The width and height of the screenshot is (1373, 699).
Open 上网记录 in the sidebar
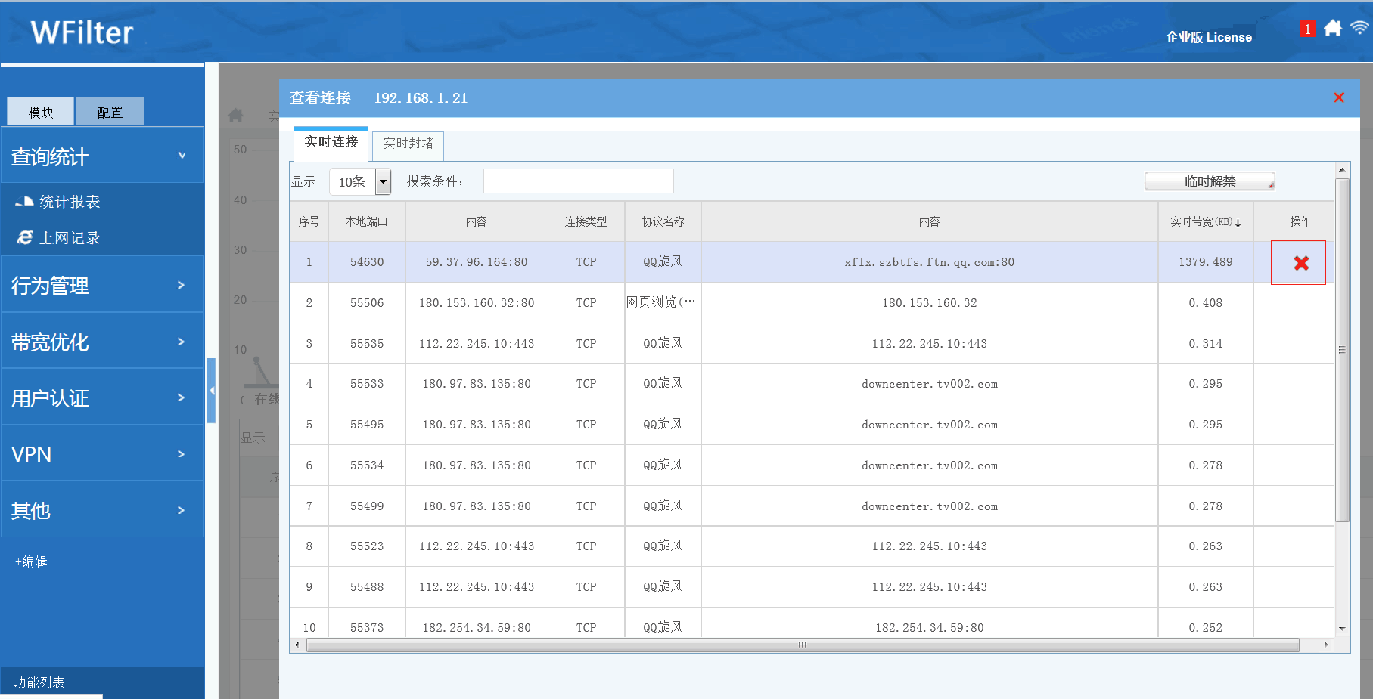coord(69,238)
